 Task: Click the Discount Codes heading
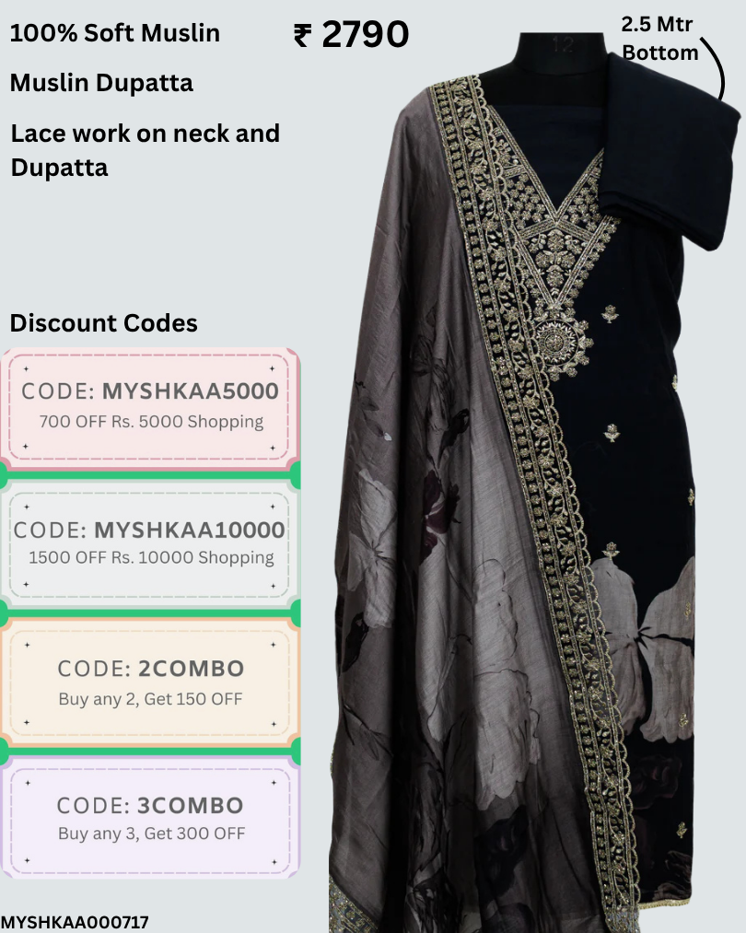(x=103, y=323)
